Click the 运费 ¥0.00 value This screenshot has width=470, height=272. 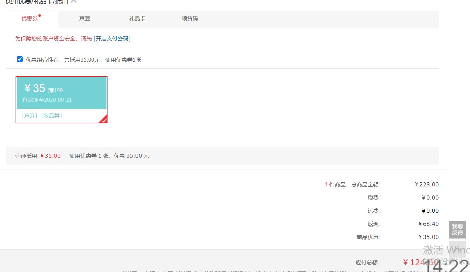pos(430,211)
